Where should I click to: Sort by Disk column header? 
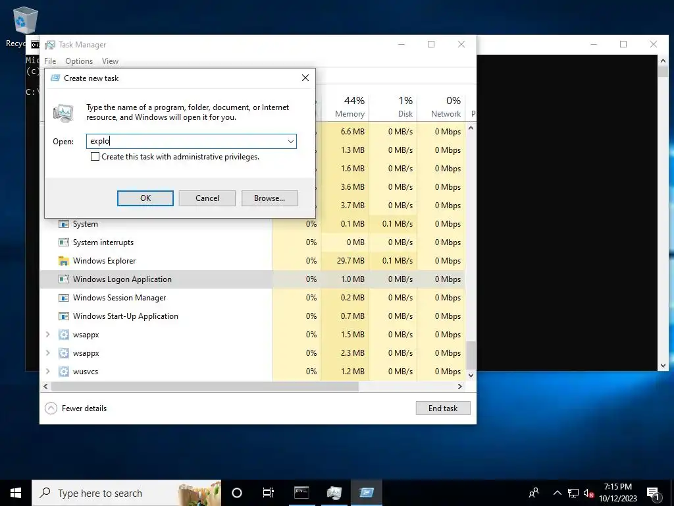393,107
